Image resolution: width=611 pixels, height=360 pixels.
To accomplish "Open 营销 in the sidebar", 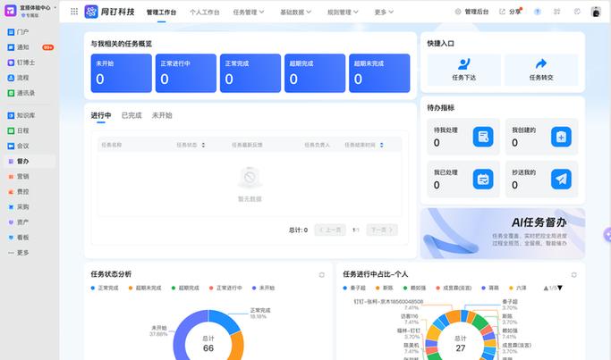I will click(18, 176).
